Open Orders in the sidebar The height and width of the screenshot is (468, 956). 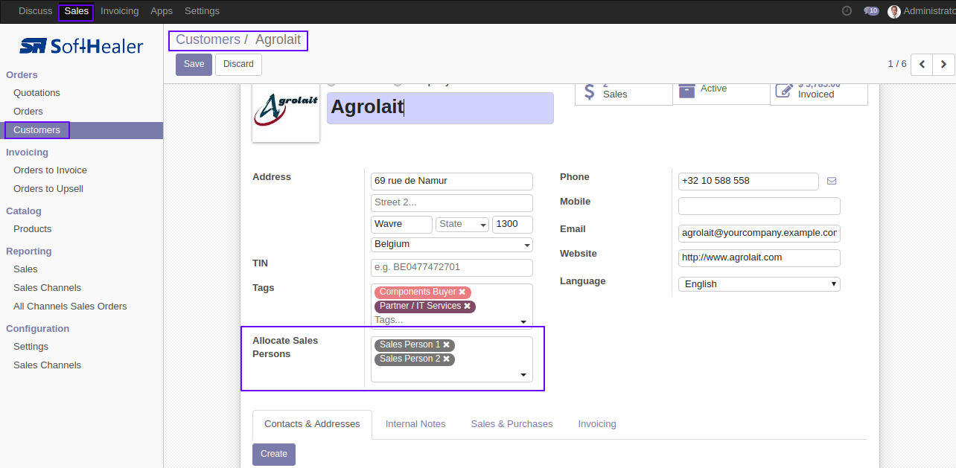click(x=28, y=112)
